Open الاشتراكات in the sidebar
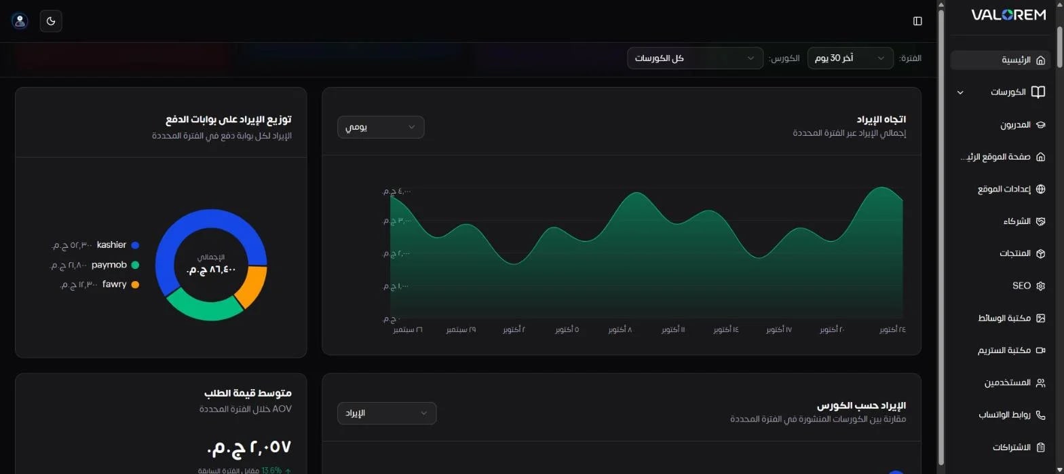Viewport: 1064px width, 474px height. click(x=1000, y=448)
